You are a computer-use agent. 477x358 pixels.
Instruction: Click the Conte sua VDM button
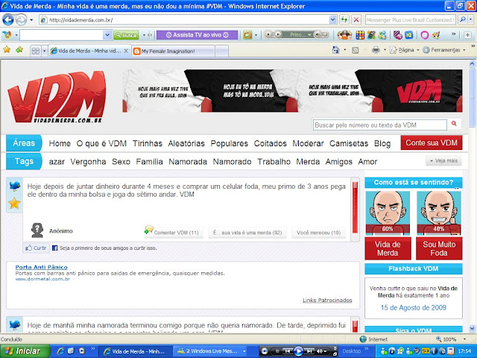tap(432, 142)
